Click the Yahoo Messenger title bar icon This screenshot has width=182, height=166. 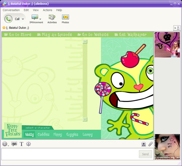5,4
